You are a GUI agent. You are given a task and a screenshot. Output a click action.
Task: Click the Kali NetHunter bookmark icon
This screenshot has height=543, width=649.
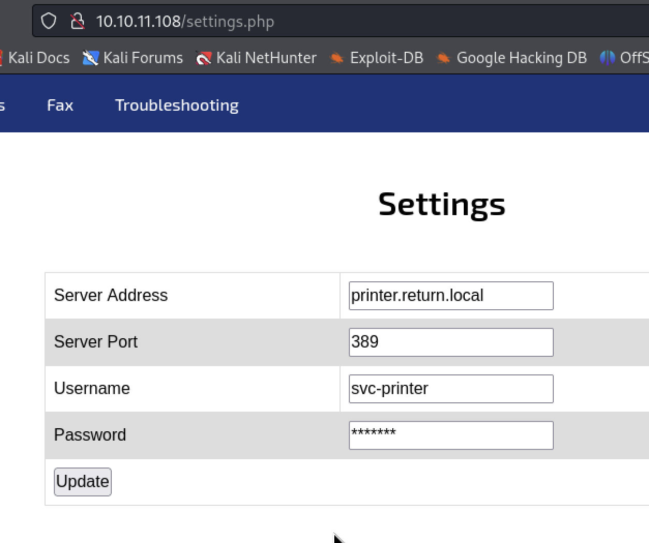(204, 58)
